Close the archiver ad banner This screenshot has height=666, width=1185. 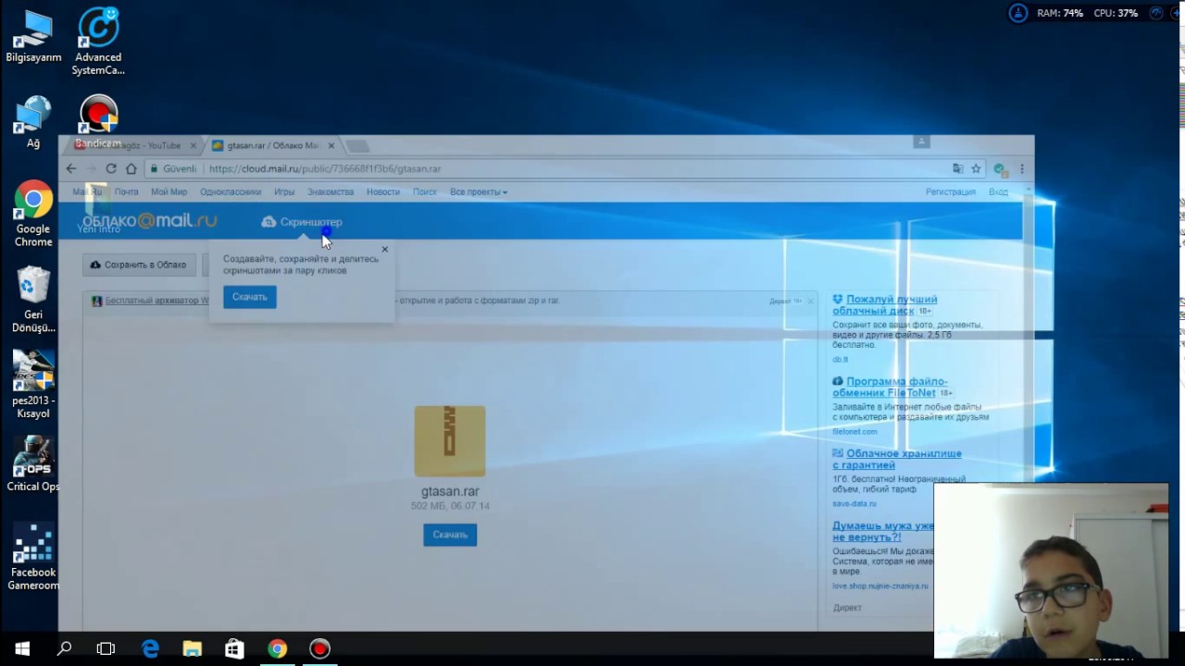(810, 301)
